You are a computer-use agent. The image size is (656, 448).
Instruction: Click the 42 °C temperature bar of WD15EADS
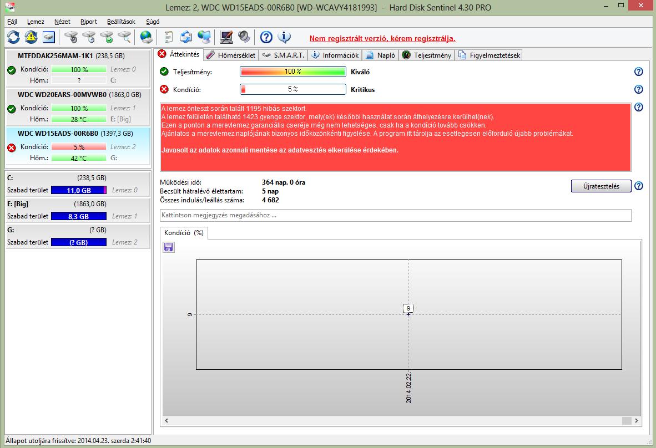click(79, 158)
